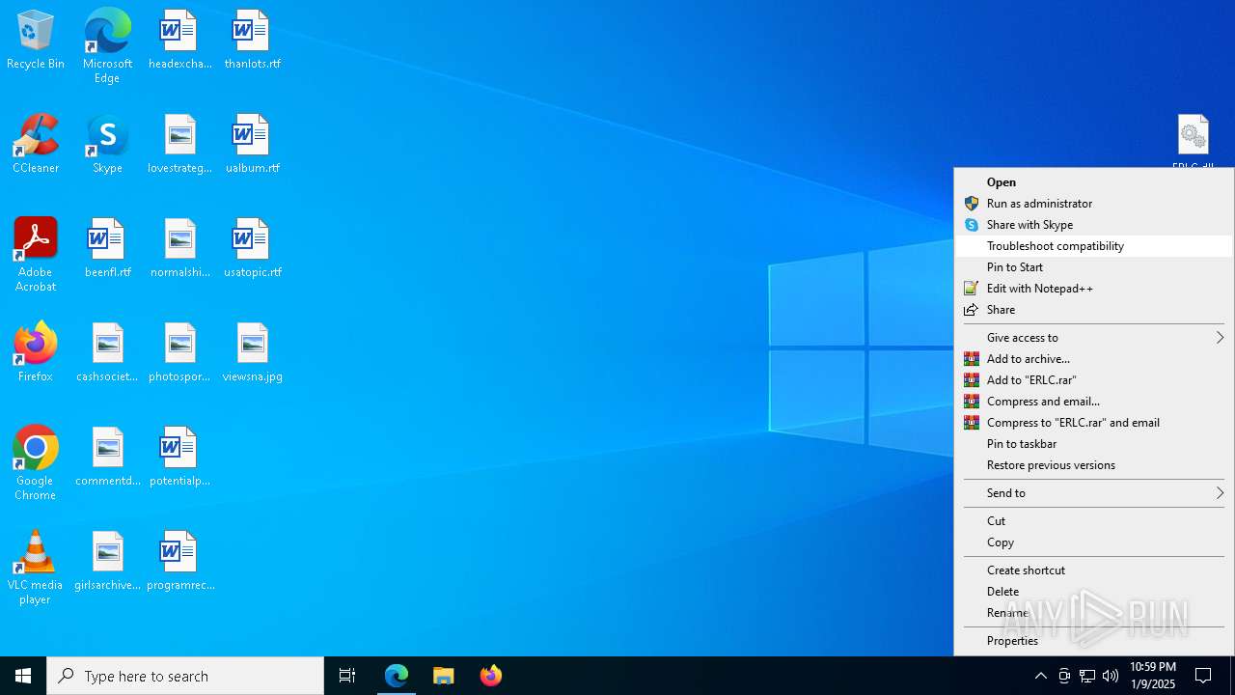The image size is (1235, 695).
Task: Choose Rename from context menu
Action: tap(1093, 613)
